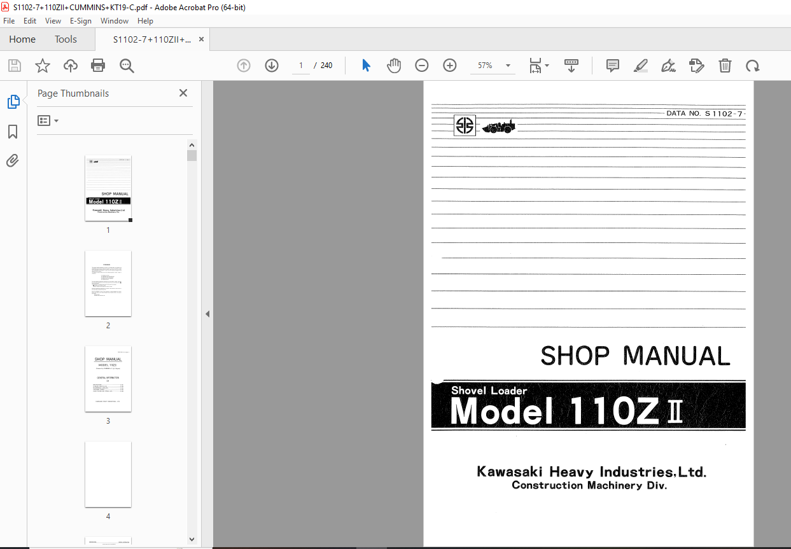Viewport: 791px width, 549px height.
Task: Open the Fill and Sign pen tool
Action: (669, 66)
